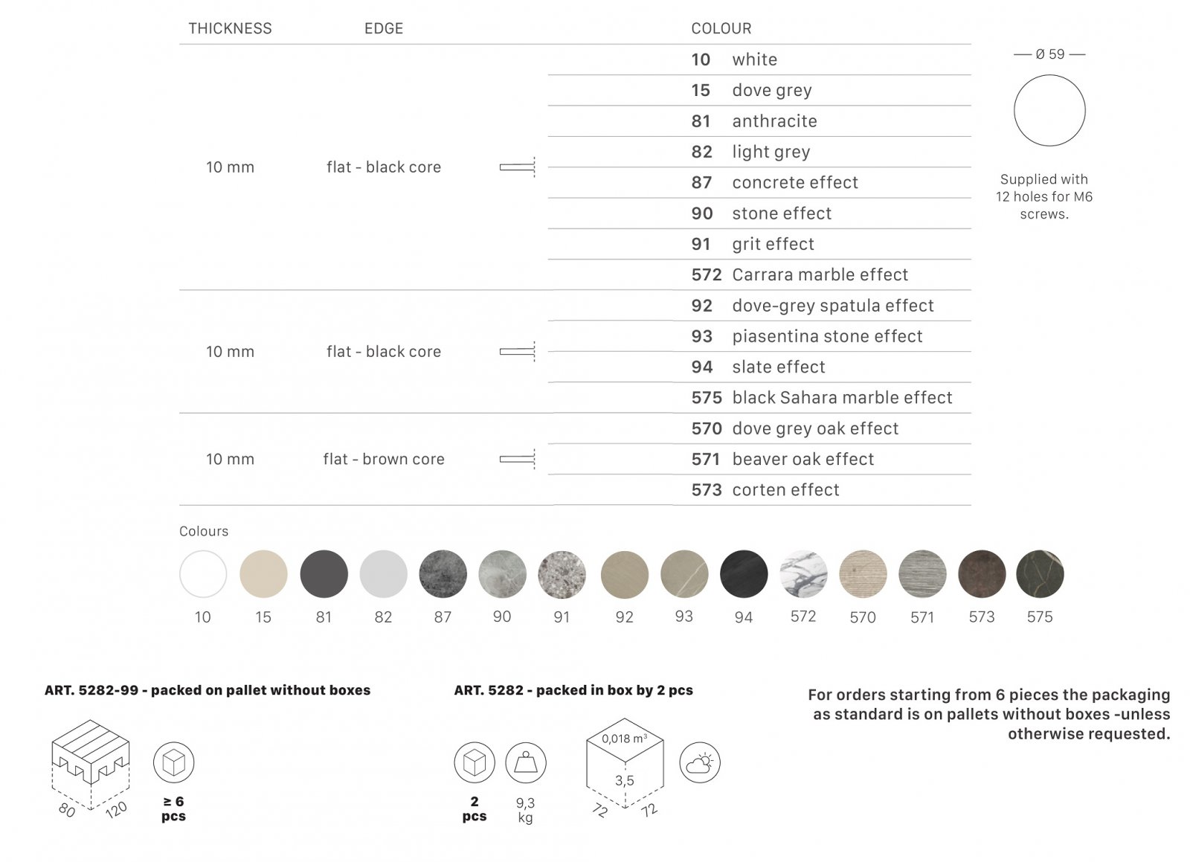Click the Ø 59 round tabletop diagram
This screenshot has width=1190, height=862.
[x=1049, y=111]
